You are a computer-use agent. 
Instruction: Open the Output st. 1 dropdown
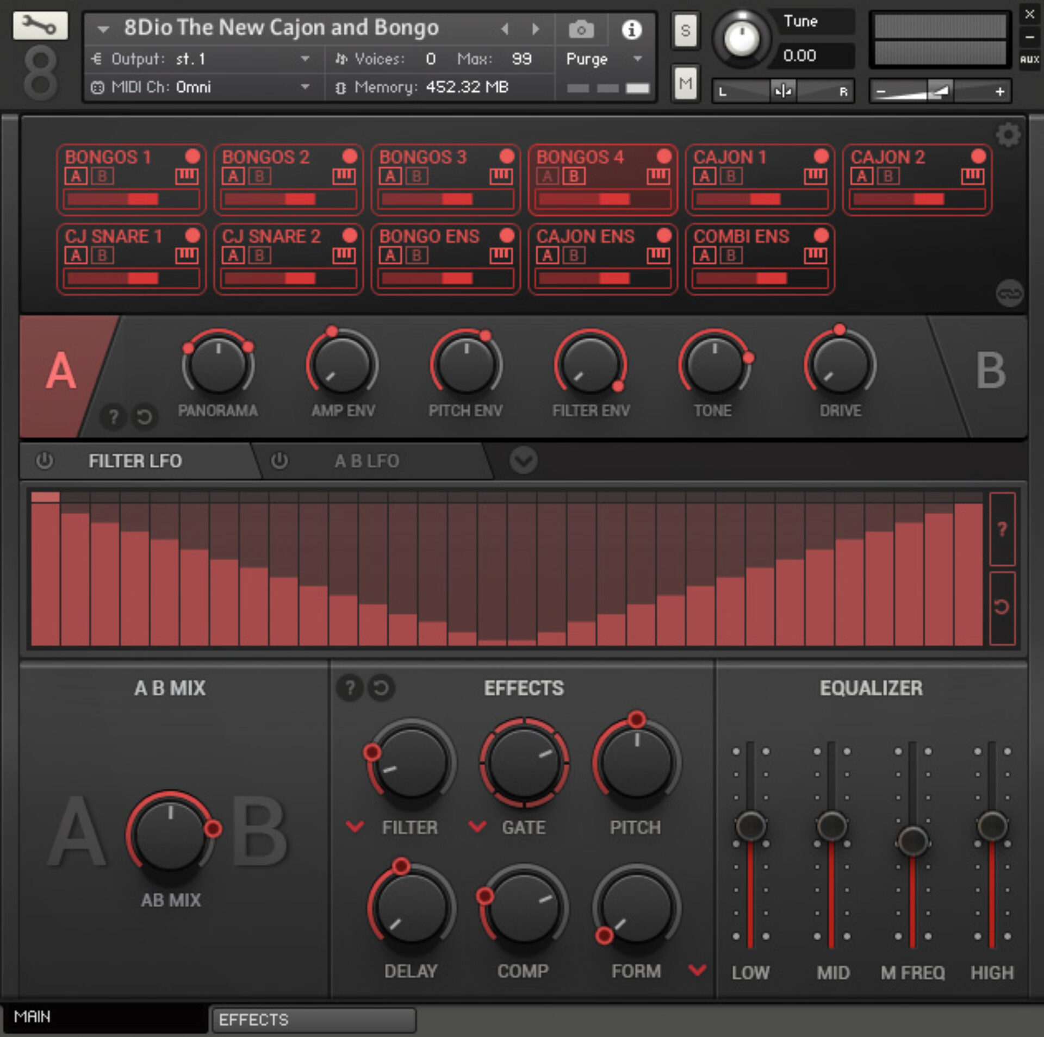click(304, 59)
